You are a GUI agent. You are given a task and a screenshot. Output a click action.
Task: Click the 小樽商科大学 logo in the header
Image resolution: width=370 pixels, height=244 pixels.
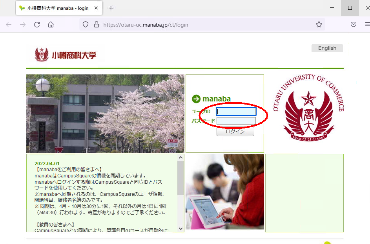click(x=66, y=55)
